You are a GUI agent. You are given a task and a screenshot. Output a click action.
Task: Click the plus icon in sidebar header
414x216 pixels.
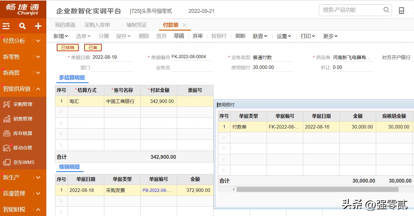pos(38,26)
